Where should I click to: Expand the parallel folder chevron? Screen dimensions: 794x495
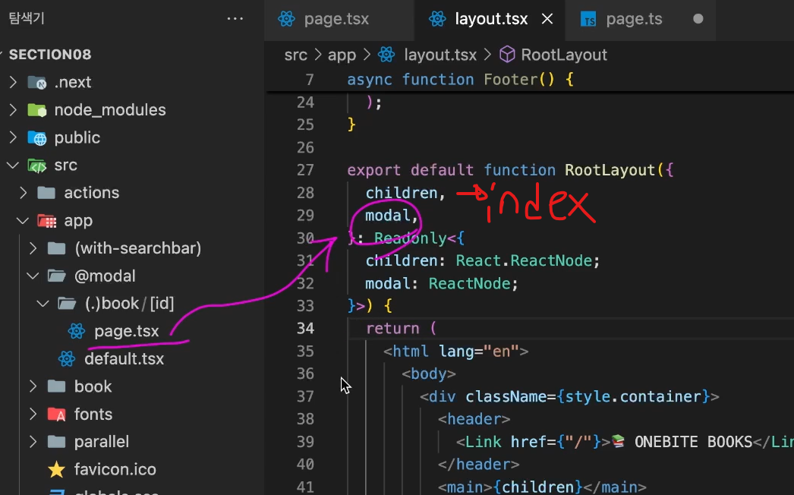[x=33, y=442]
